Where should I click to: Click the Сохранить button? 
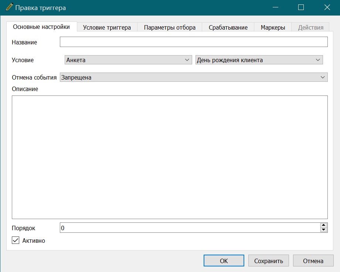(268, 261)
